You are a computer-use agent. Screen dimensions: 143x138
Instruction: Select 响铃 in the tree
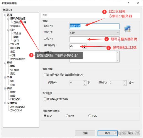[x=13, y=96]
